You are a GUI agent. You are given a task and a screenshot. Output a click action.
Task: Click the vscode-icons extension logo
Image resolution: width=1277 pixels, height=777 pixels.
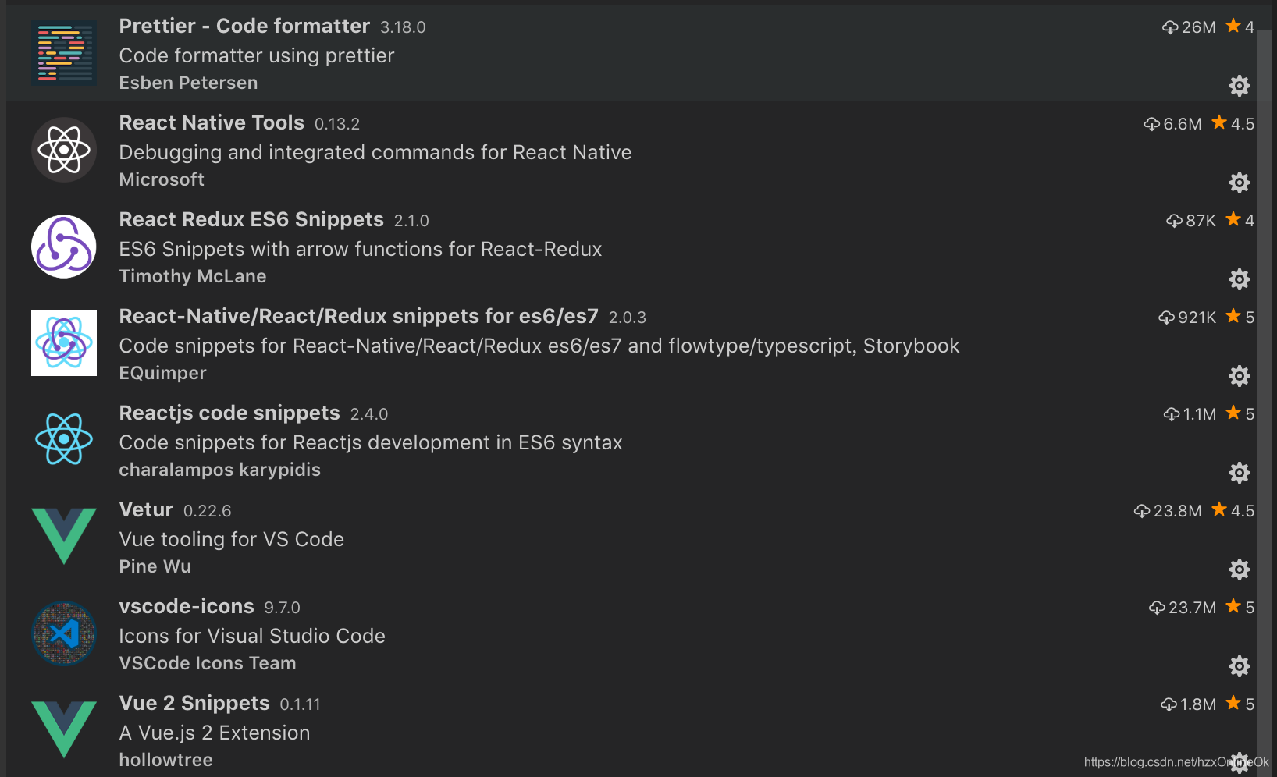click(63, 633)
